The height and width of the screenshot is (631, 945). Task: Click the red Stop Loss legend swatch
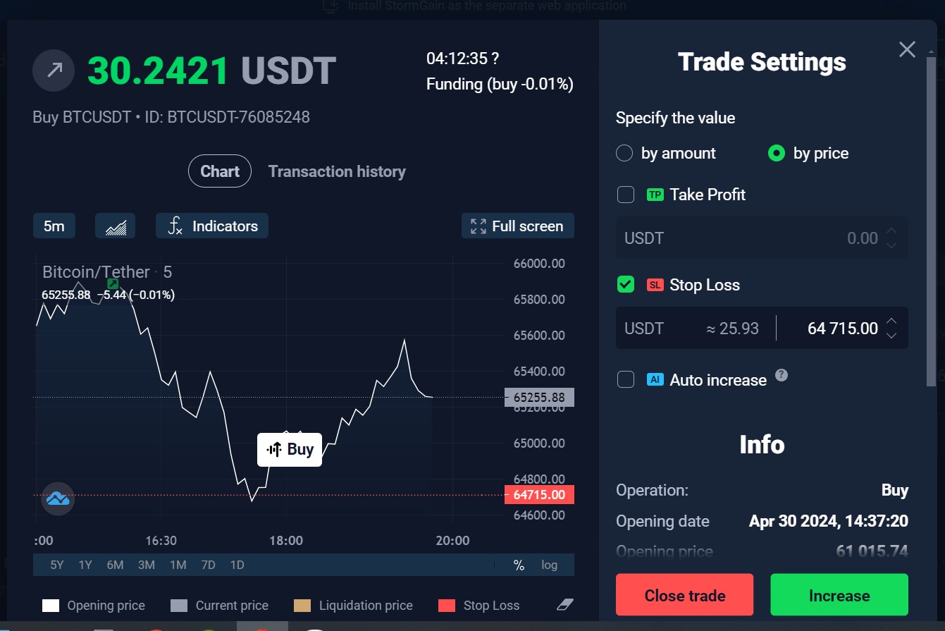pyautogui.click(x=447, y=605)
